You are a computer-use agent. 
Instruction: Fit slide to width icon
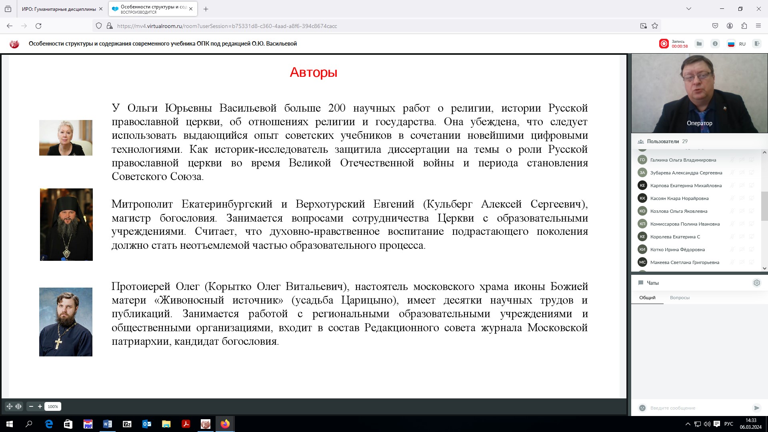click(x=18, y=406)
